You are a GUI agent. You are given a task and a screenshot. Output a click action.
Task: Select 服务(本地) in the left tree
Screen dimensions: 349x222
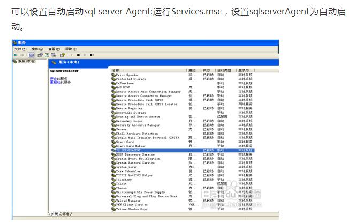pos(26,62)
